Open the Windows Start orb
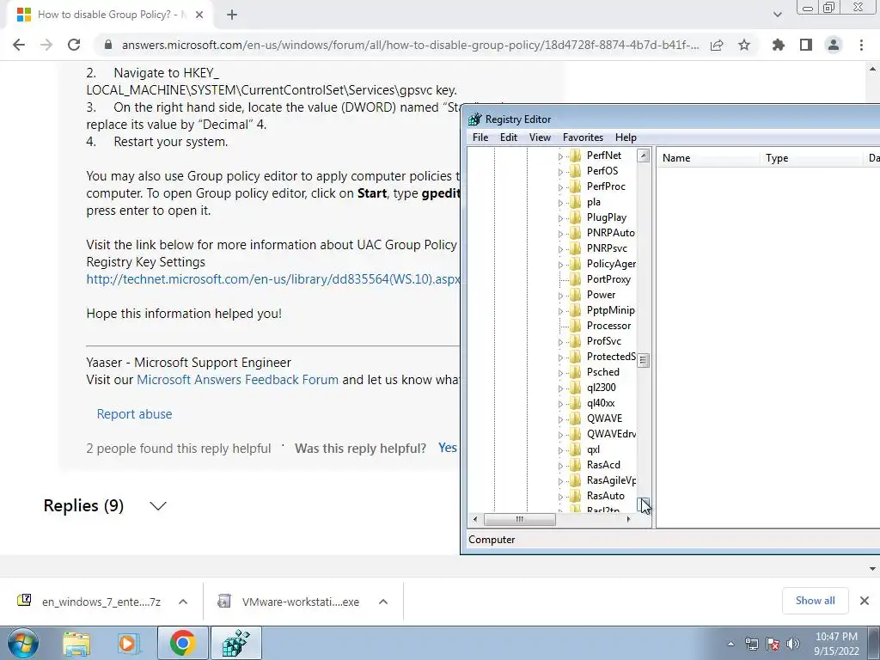Viewport: 880px width, 660px height. click(22, 643)
